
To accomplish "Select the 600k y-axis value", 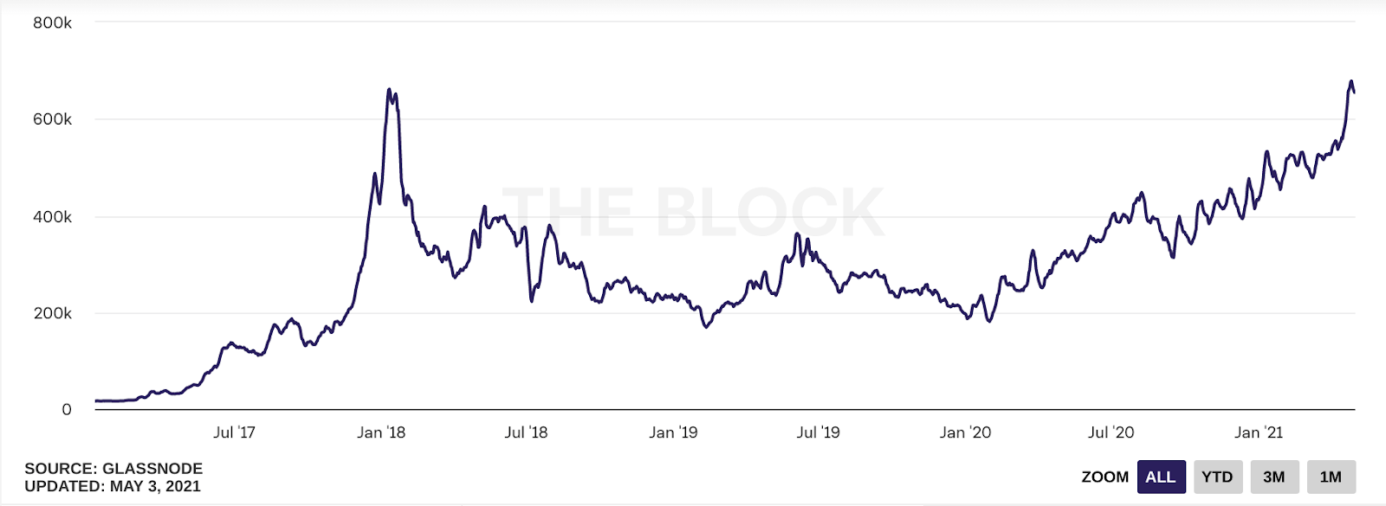I will (52, 119).
